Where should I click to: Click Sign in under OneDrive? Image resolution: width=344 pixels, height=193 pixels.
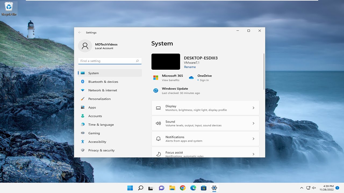tap(204, 80)
